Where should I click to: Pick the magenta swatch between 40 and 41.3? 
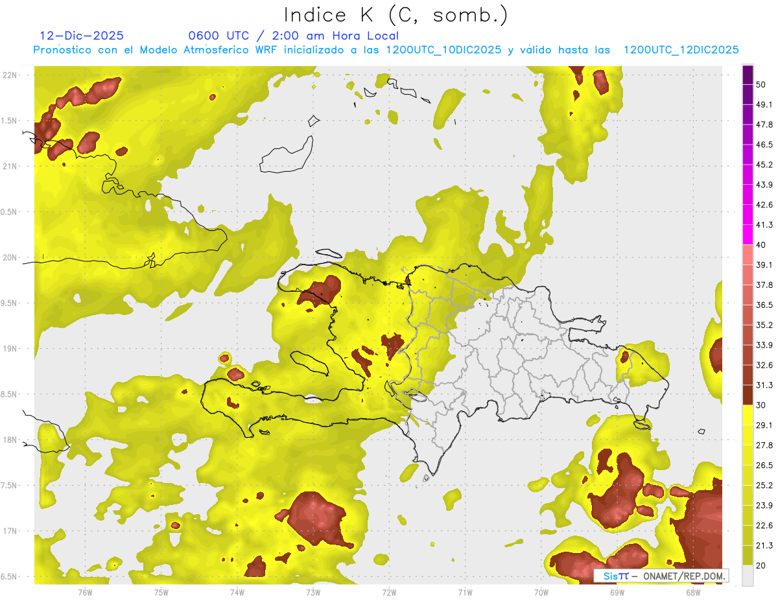[748, 235]
